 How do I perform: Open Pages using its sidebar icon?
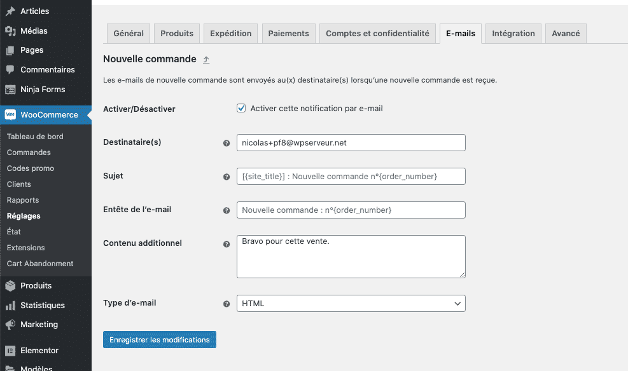click(x=9, y=50)
